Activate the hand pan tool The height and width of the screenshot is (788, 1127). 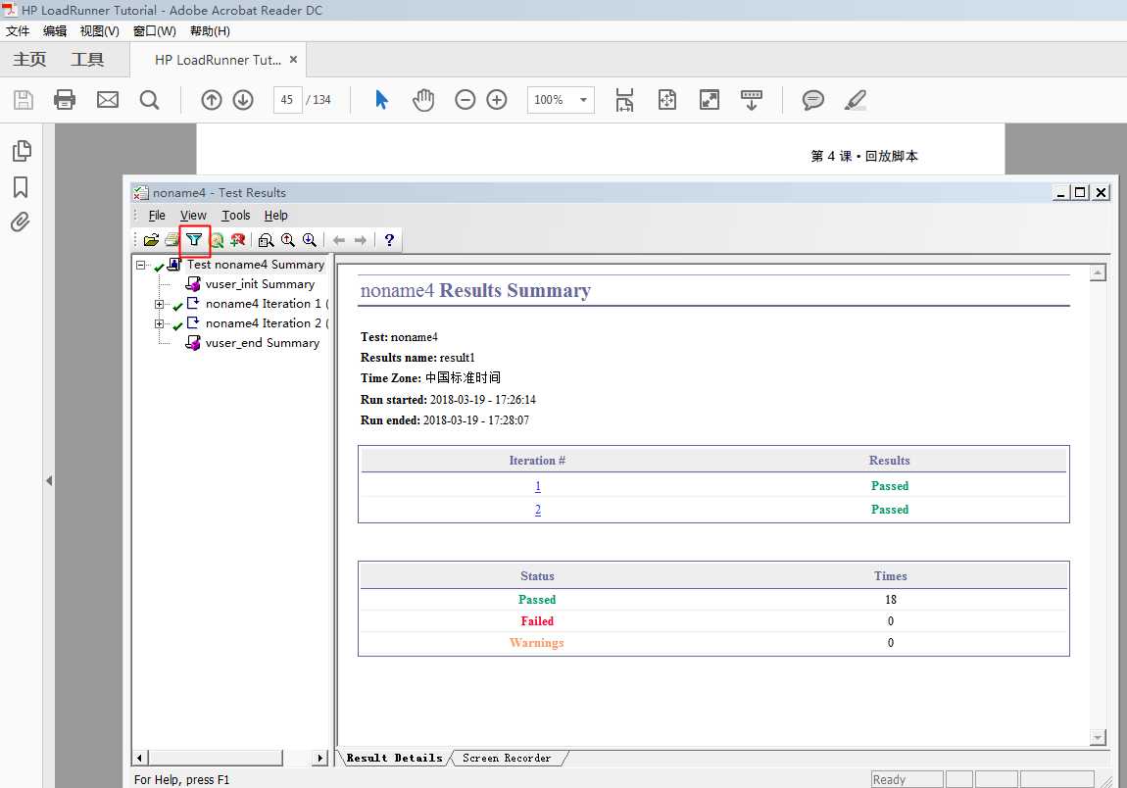coord(423,99)
